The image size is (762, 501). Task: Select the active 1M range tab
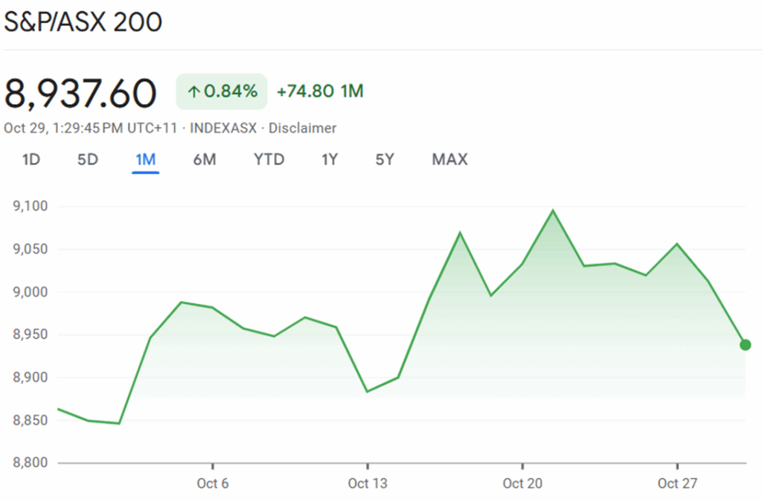(145, 159)
